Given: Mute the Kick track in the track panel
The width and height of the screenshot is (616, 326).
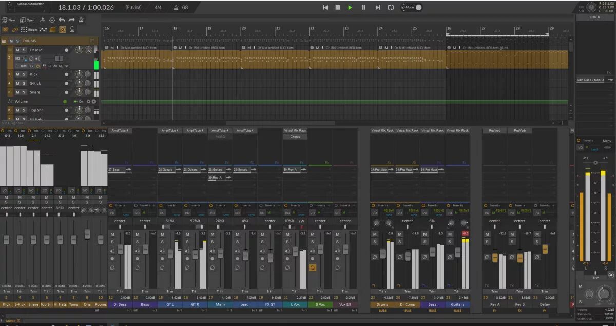Looking at the screenshot, I should tap(17, 74).
